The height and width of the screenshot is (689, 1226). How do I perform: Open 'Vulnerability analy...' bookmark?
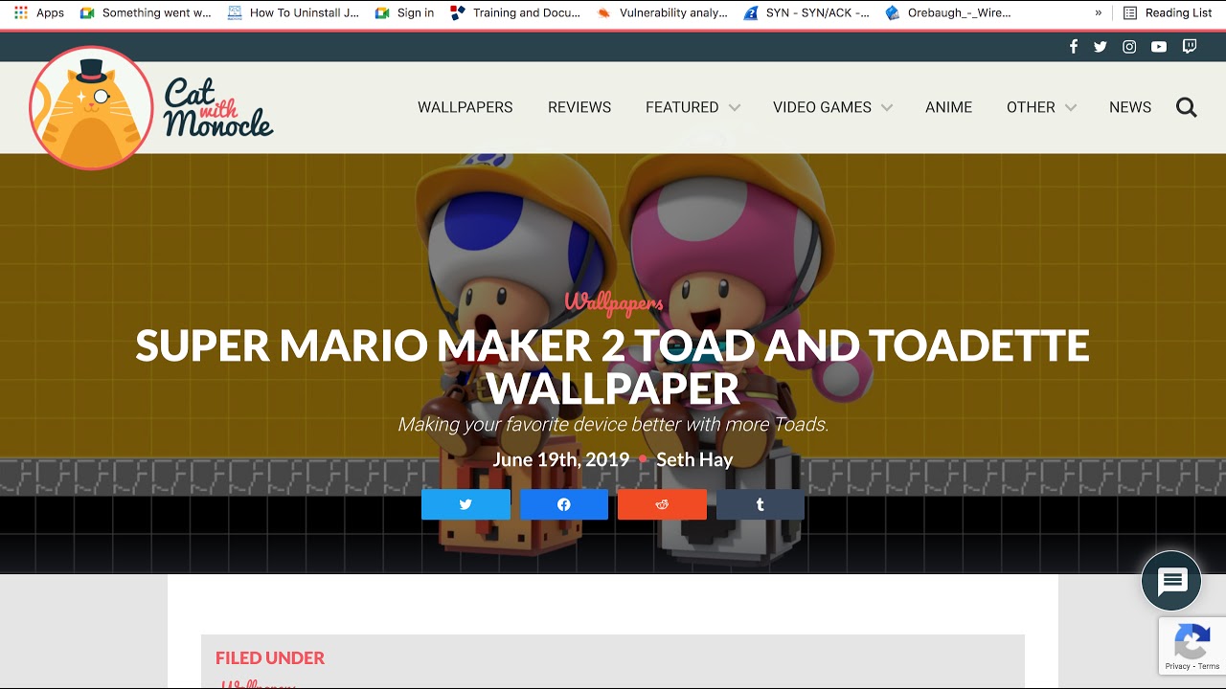[662, 12]
